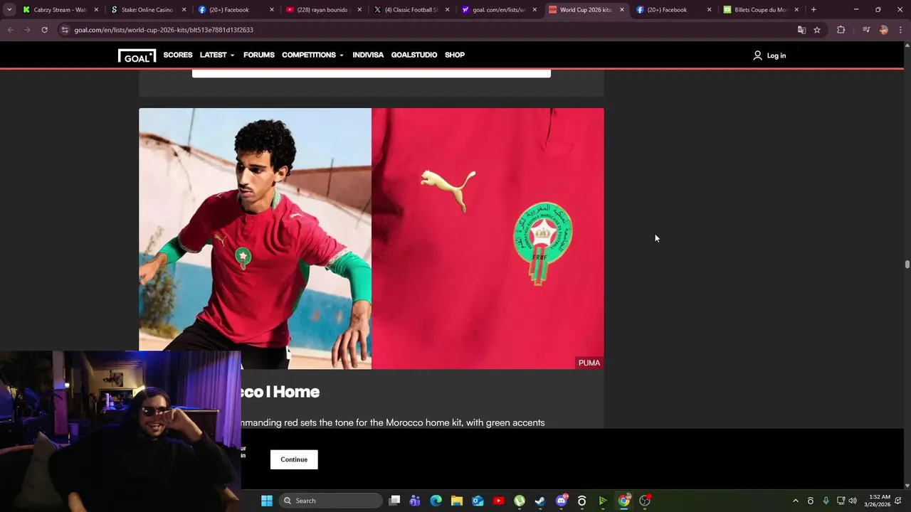Switch to the rayan bounida YouTube tab
The image size is (911, 512).
[323, 10]
